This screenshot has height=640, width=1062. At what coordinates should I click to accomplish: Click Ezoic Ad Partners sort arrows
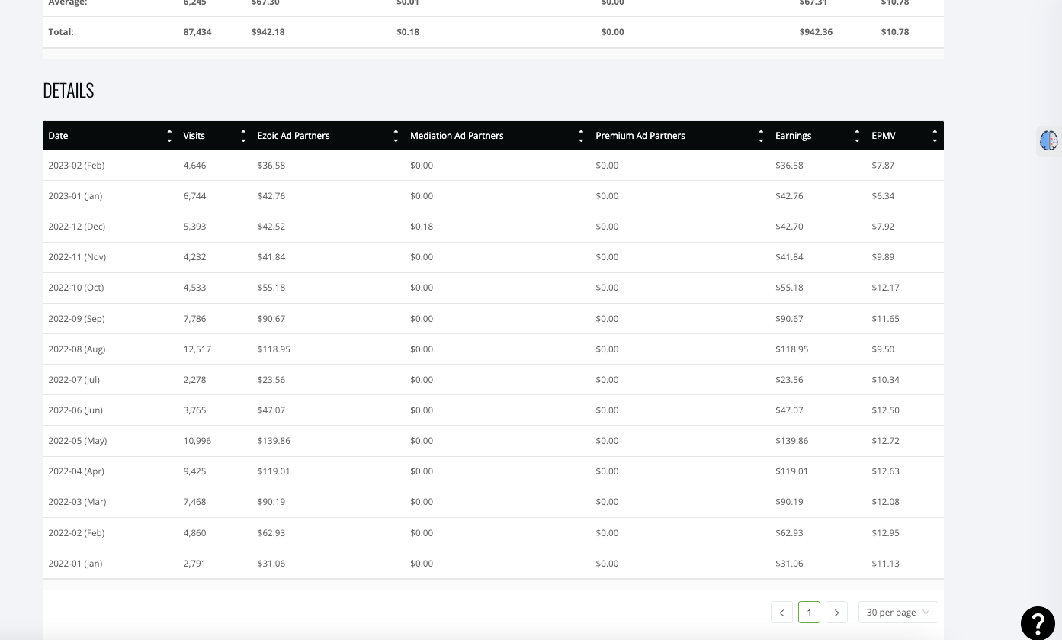coord(396,136)
